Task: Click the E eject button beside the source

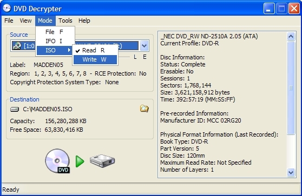Action: (145, 57)
